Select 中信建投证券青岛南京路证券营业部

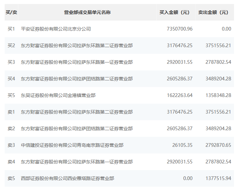coord(72,145)
